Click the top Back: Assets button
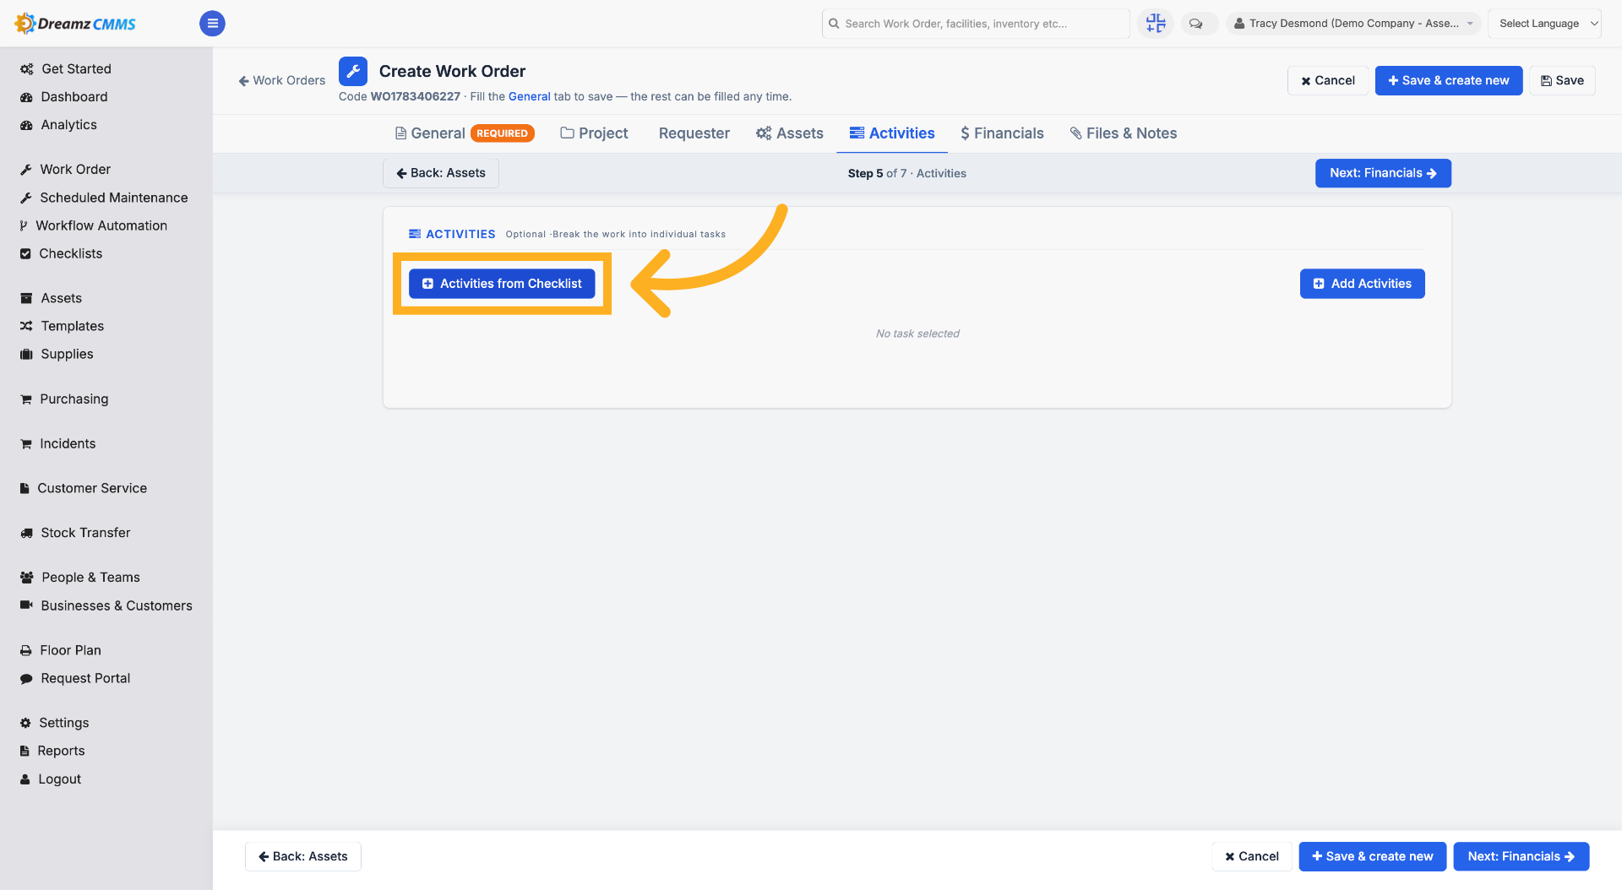Viewport: 1622px width, 890px height. coord(441,173)
